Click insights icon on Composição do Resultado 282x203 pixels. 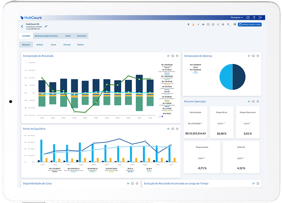[168, 56]
